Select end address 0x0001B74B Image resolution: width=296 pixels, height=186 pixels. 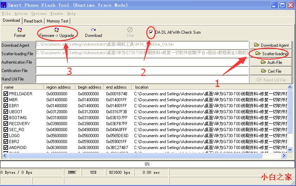point(117,94)
